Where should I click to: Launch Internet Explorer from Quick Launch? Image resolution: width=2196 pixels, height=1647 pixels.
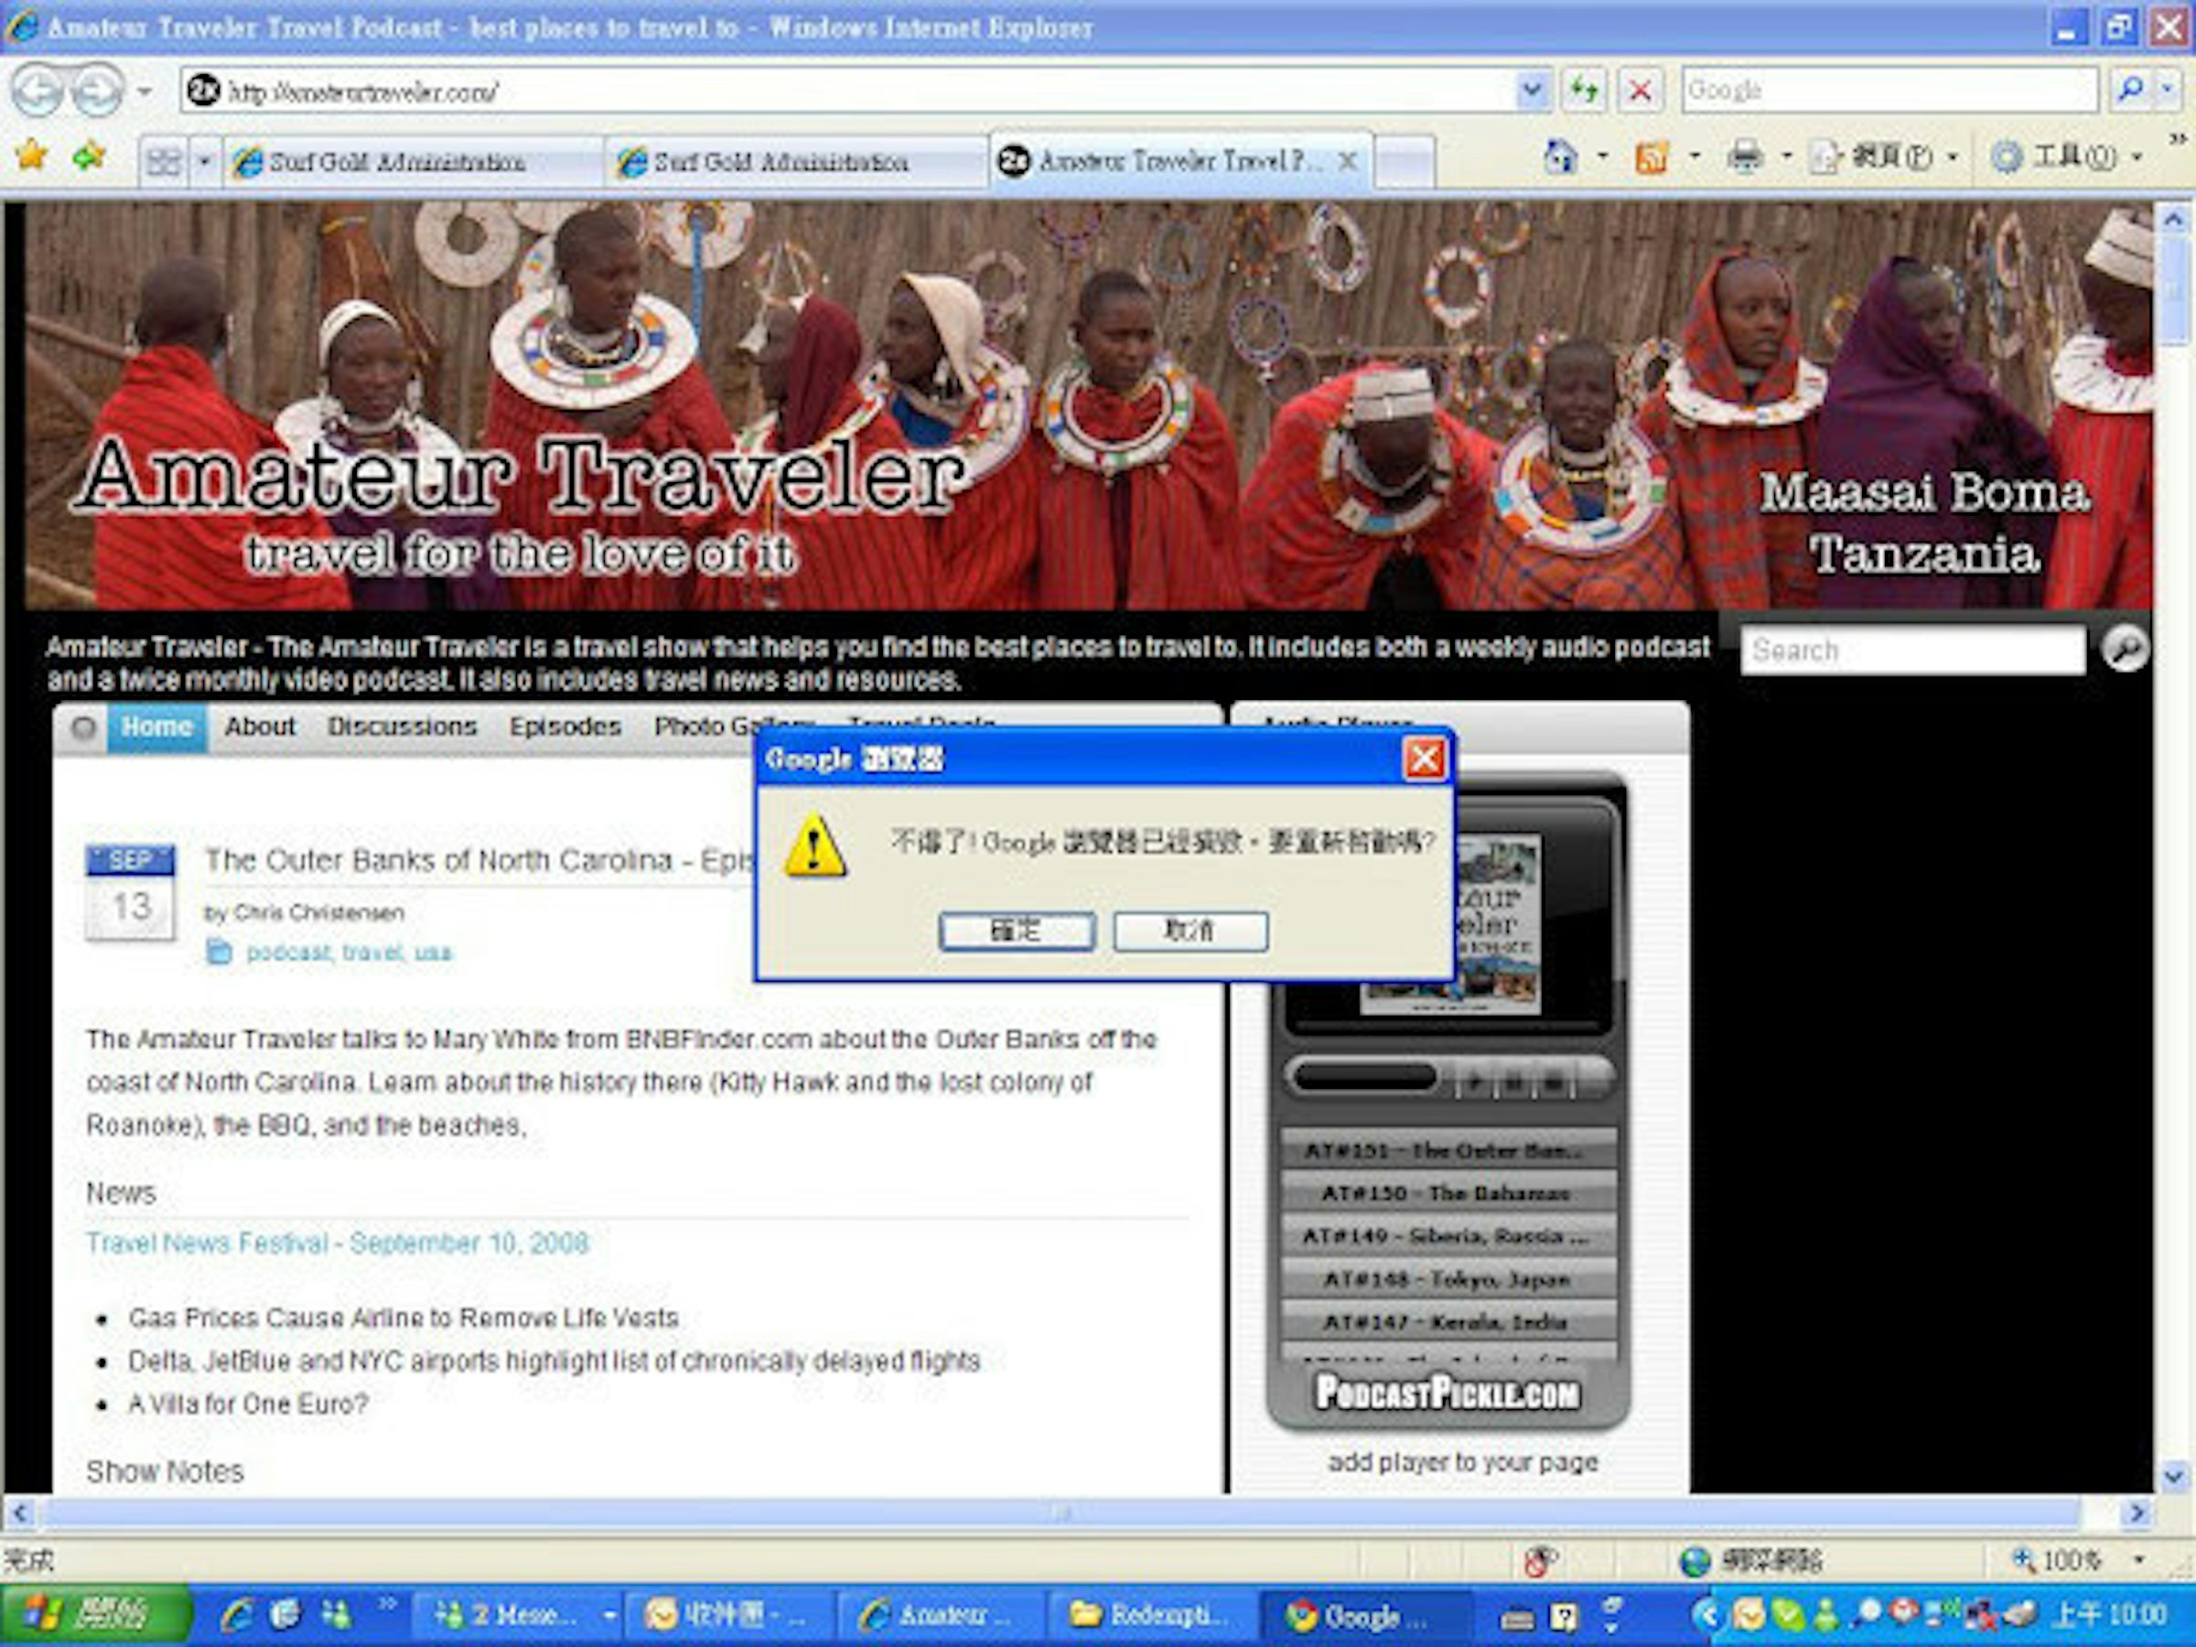235,1616
